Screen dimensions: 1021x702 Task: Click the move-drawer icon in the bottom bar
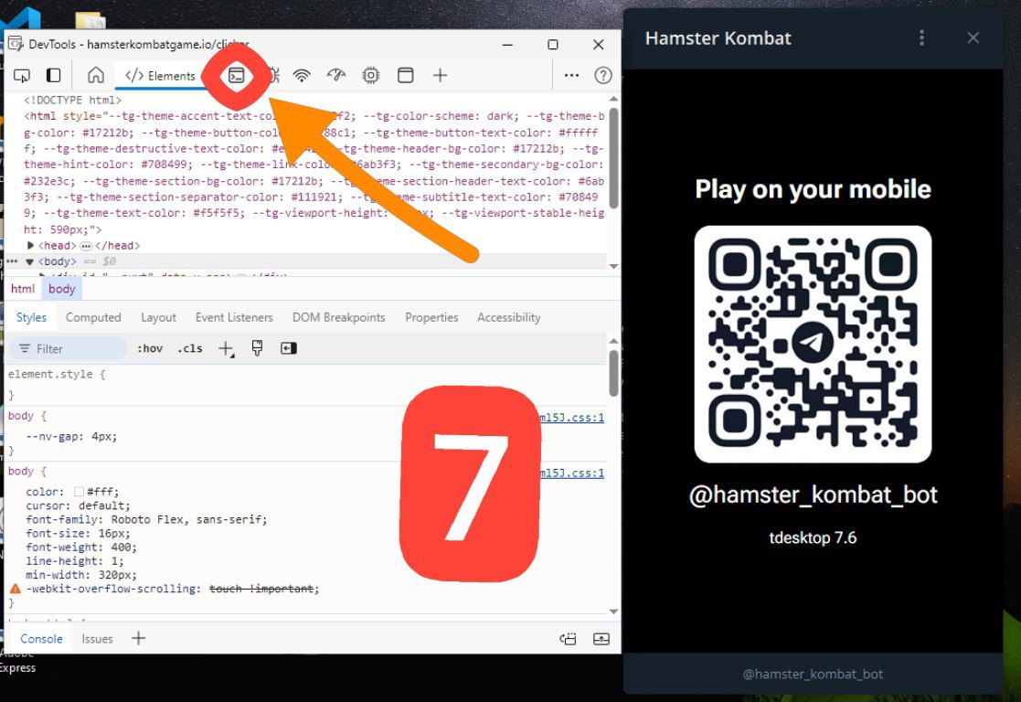(568, 639)
